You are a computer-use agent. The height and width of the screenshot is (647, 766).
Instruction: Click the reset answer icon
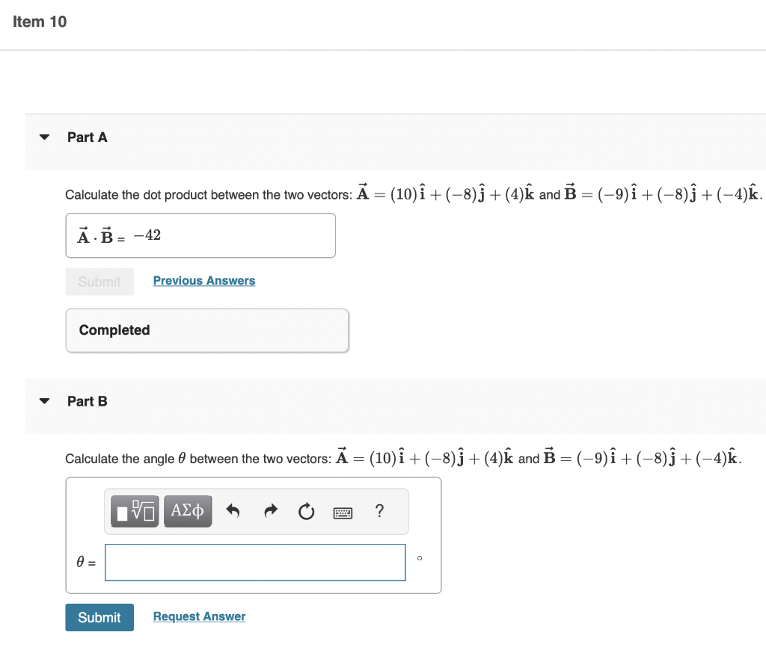point(306,511)
